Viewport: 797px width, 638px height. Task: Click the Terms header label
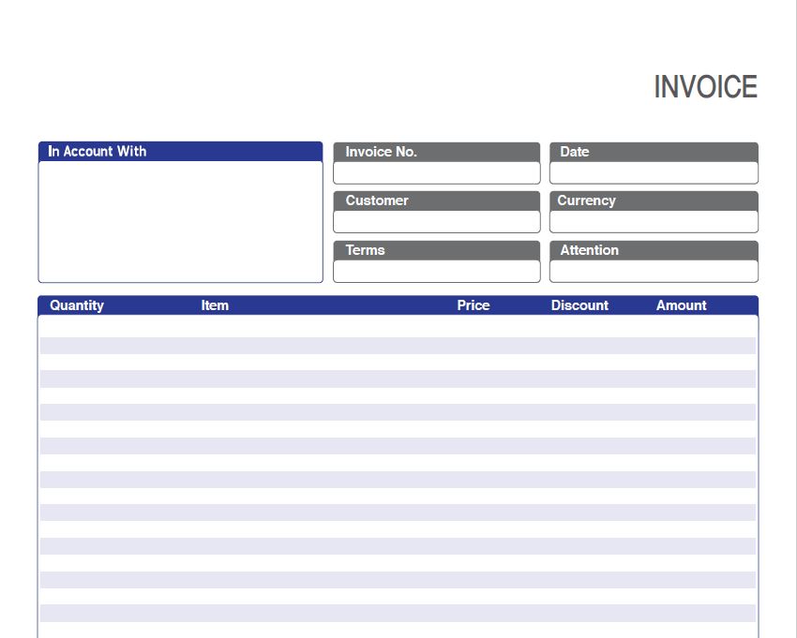coord(366,250)
